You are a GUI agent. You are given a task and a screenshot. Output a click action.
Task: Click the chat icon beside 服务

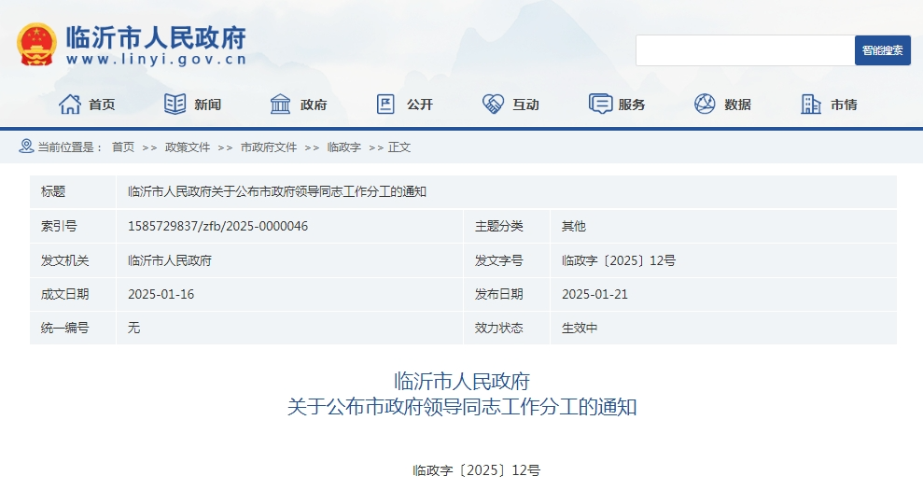point(600,105)
